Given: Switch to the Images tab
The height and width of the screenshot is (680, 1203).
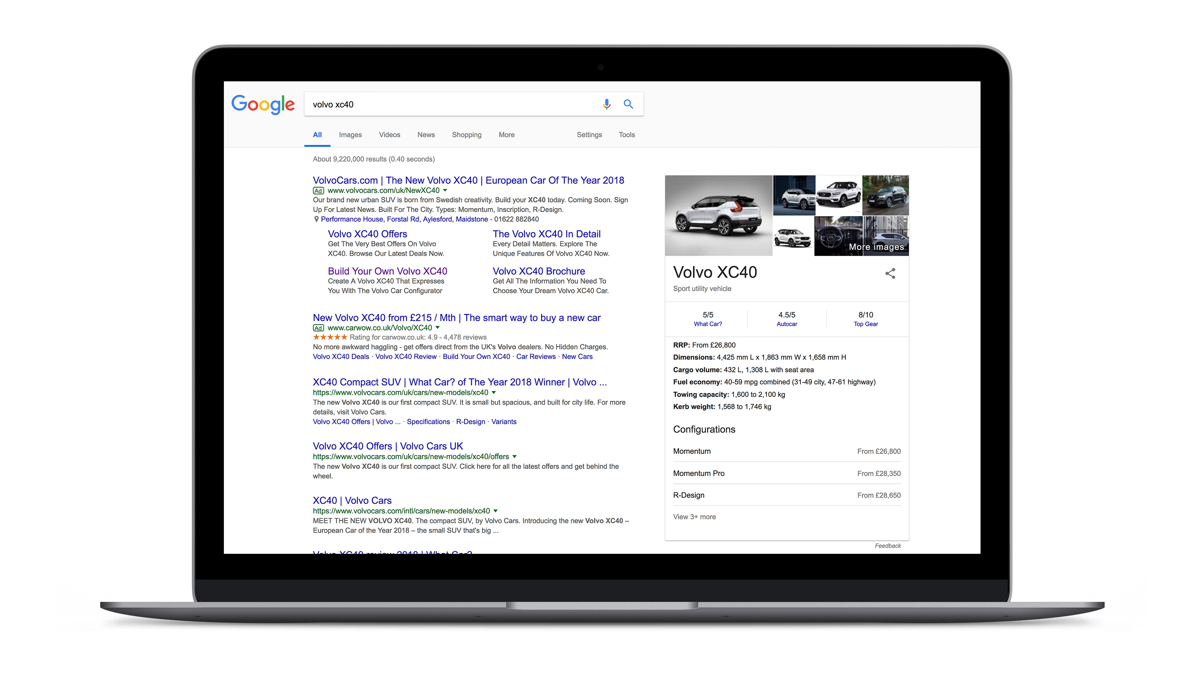Looking at the screenshot, I should (350, 135).
